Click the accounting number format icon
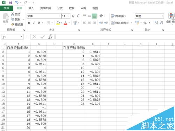This screenshot has height=131, width=175. tap(137, 23)
